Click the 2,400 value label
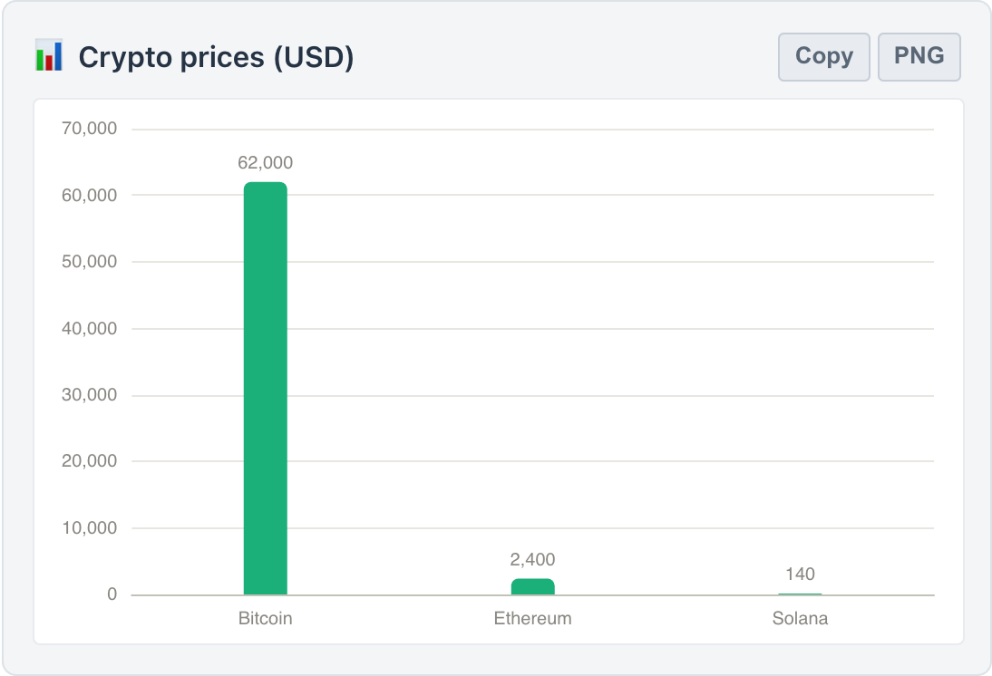 532,560
